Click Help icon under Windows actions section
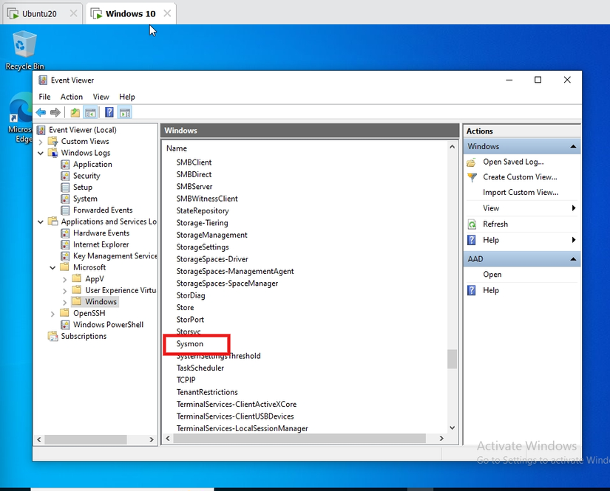 tap(472, 240)
